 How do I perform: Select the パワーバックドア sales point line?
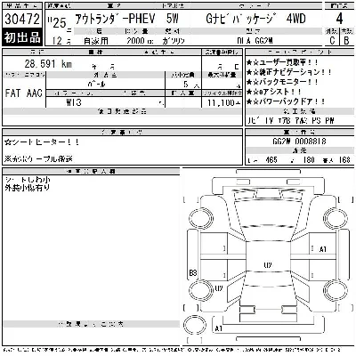pos(286,101)
